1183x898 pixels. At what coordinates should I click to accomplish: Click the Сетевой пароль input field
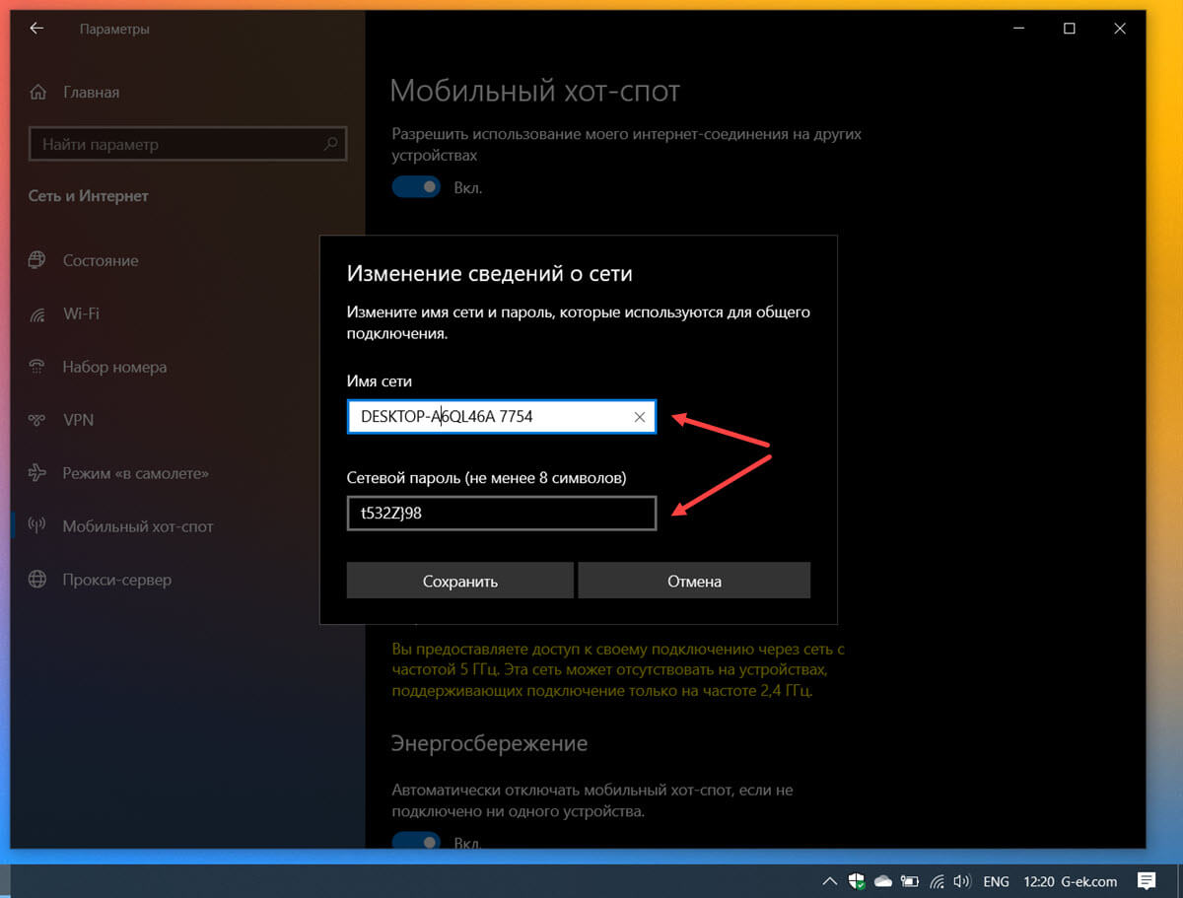502,513
